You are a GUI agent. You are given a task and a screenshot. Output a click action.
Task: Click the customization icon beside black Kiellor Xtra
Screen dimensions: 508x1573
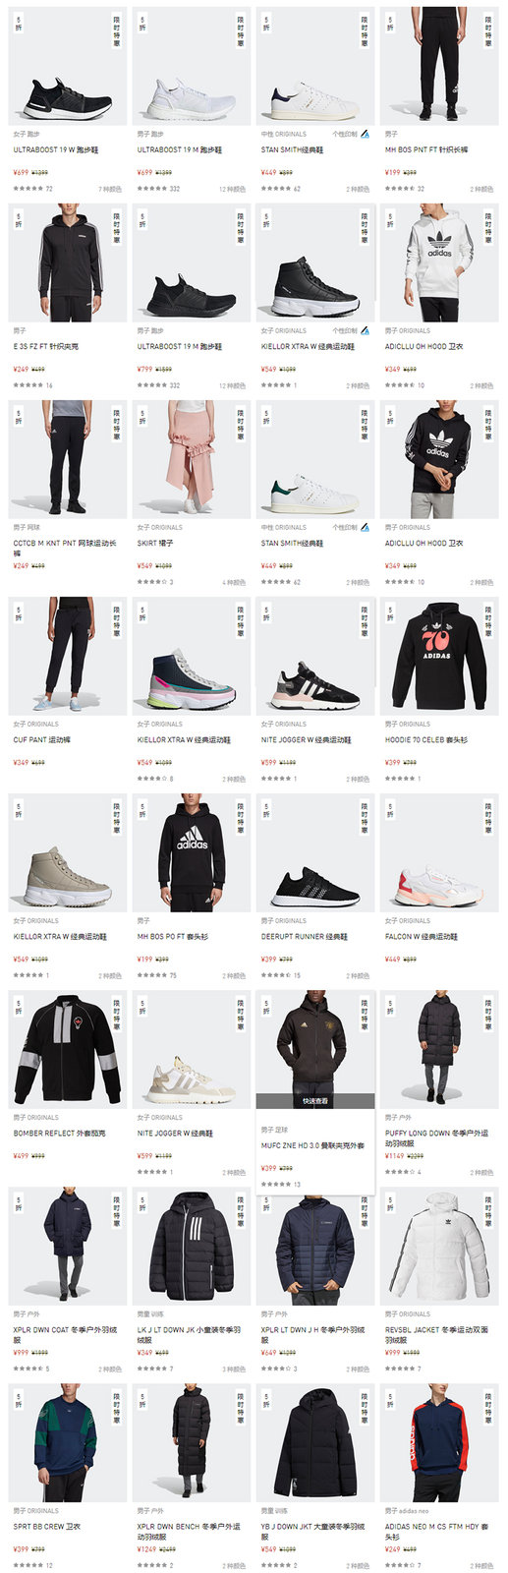365,331
